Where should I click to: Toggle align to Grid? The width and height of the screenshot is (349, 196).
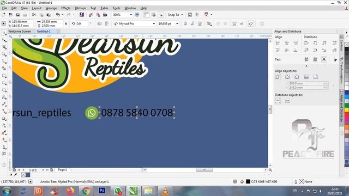point(306,77)
